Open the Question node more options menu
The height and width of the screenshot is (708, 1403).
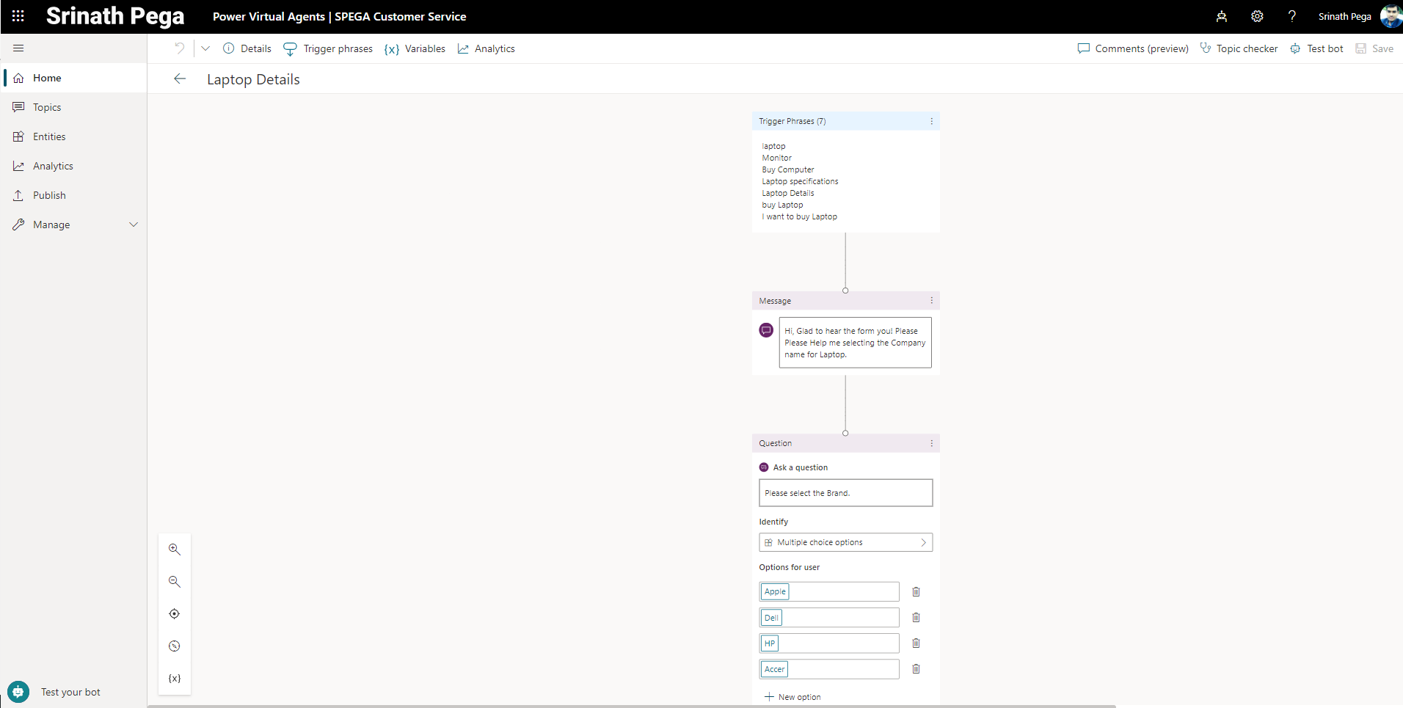click(931, 443)
